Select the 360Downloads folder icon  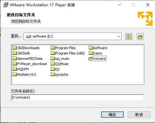[x=14, y=48]
